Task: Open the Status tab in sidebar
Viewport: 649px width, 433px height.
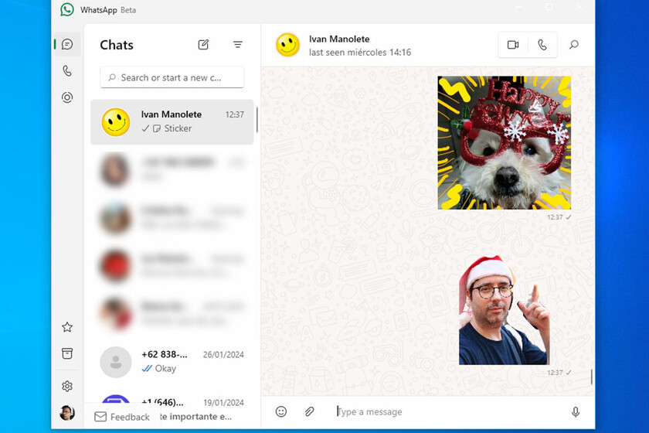Action: click(67, 97)
